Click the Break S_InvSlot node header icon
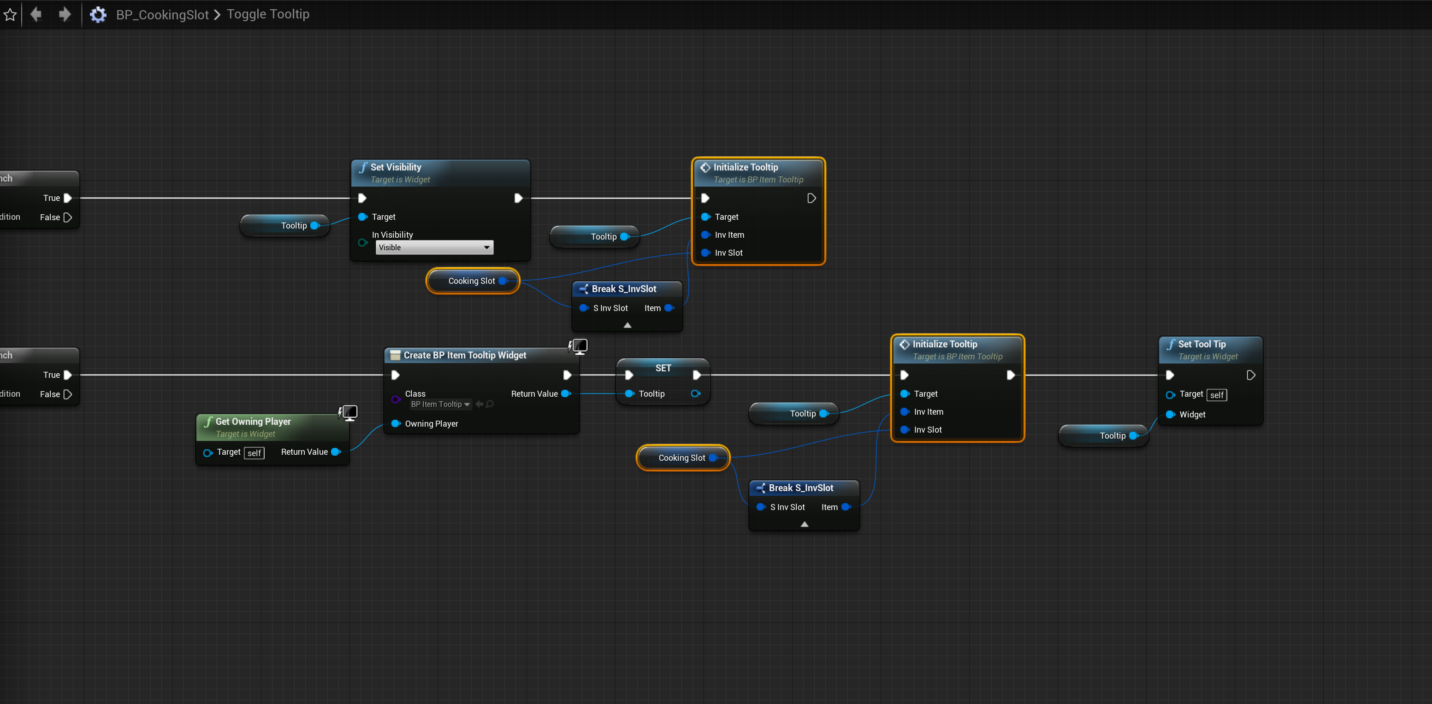 (x=584, y=289)
